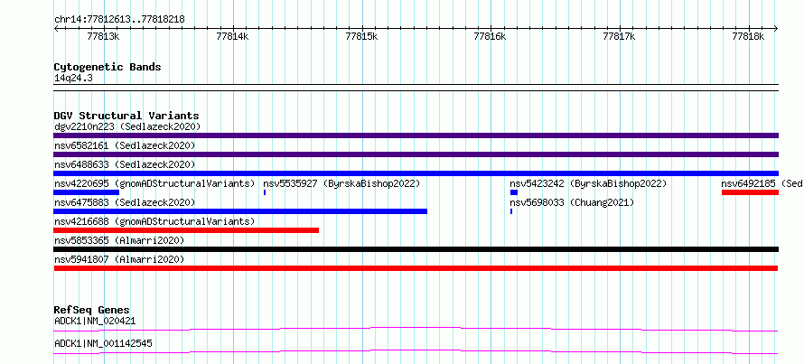Click the nsv6488633 blue variant bar
The width and height of the screenshot is (804, 364).
pyautogui.click(x=416, y=173)
